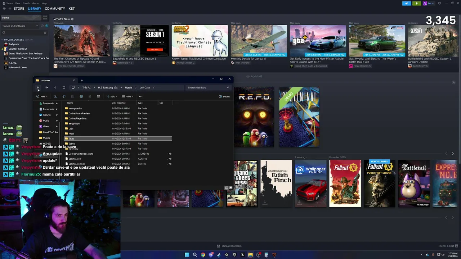
Task: Go back in File Explorer navigation
Action: (38, 87)
